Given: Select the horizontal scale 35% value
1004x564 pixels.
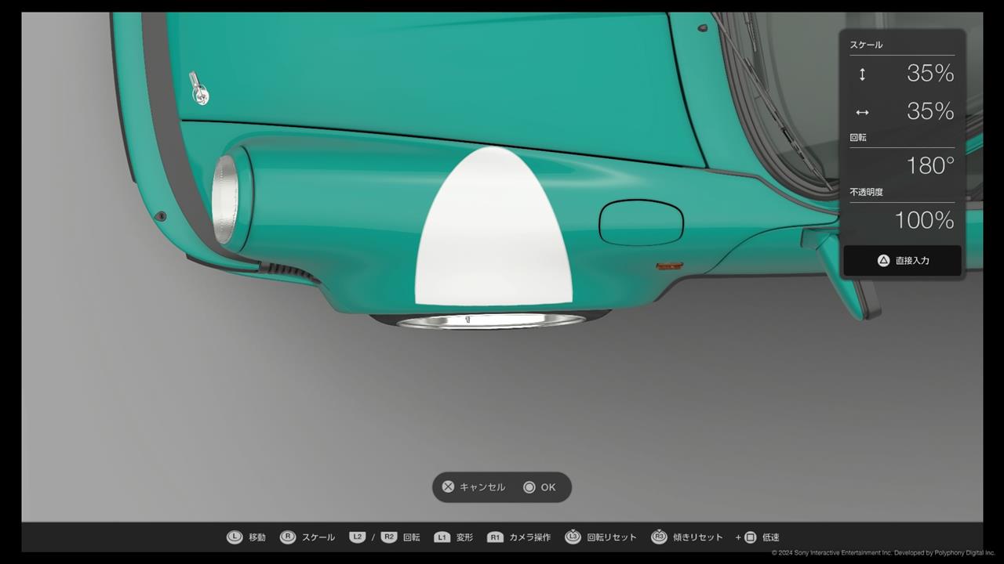Looking at the screenshot, I should (x=930, y=111).
